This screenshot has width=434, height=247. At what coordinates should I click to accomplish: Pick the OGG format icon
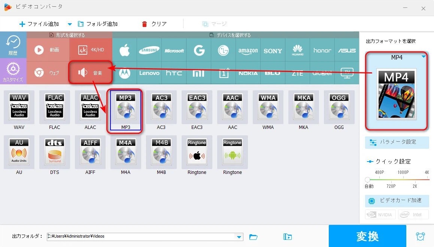tap(339, 107)
